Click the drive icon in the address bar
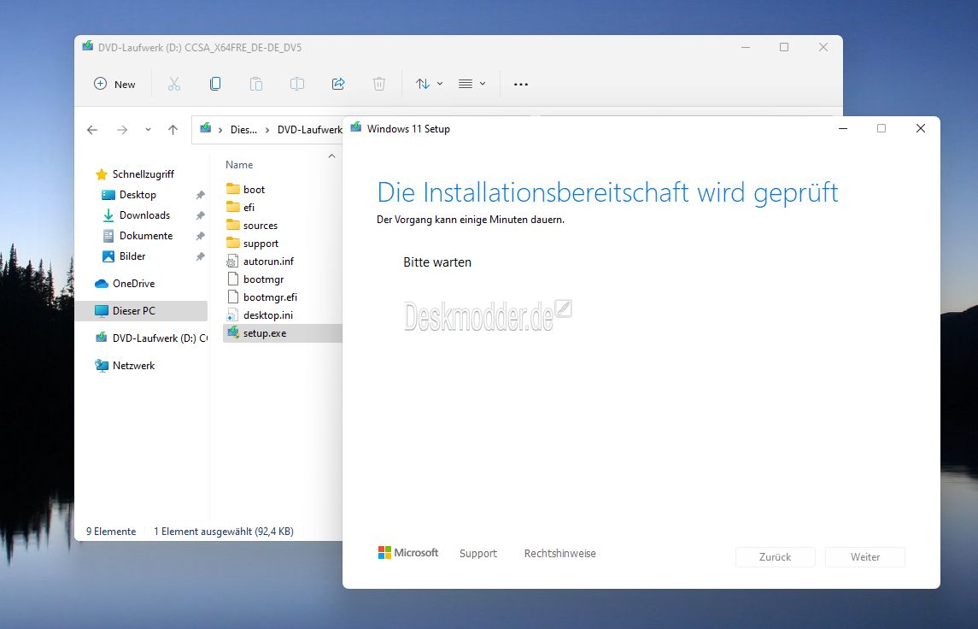 pos(205,128)
